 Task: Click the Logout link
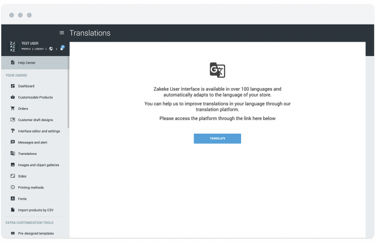[39, 49]
